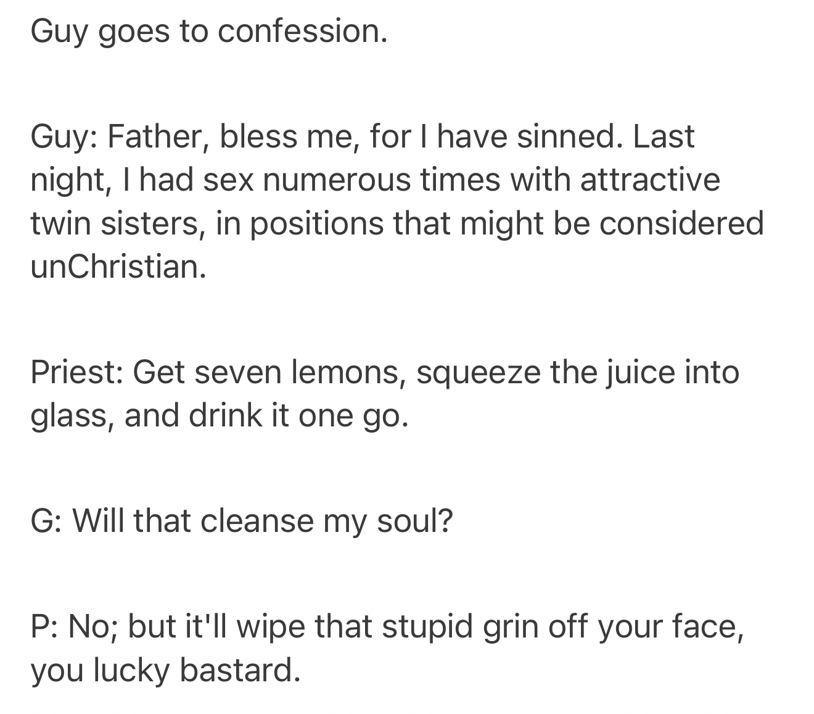Click the phrase "you lucky bastard."
The width and height of the screenshot is (814, 714).
point(166,670)
